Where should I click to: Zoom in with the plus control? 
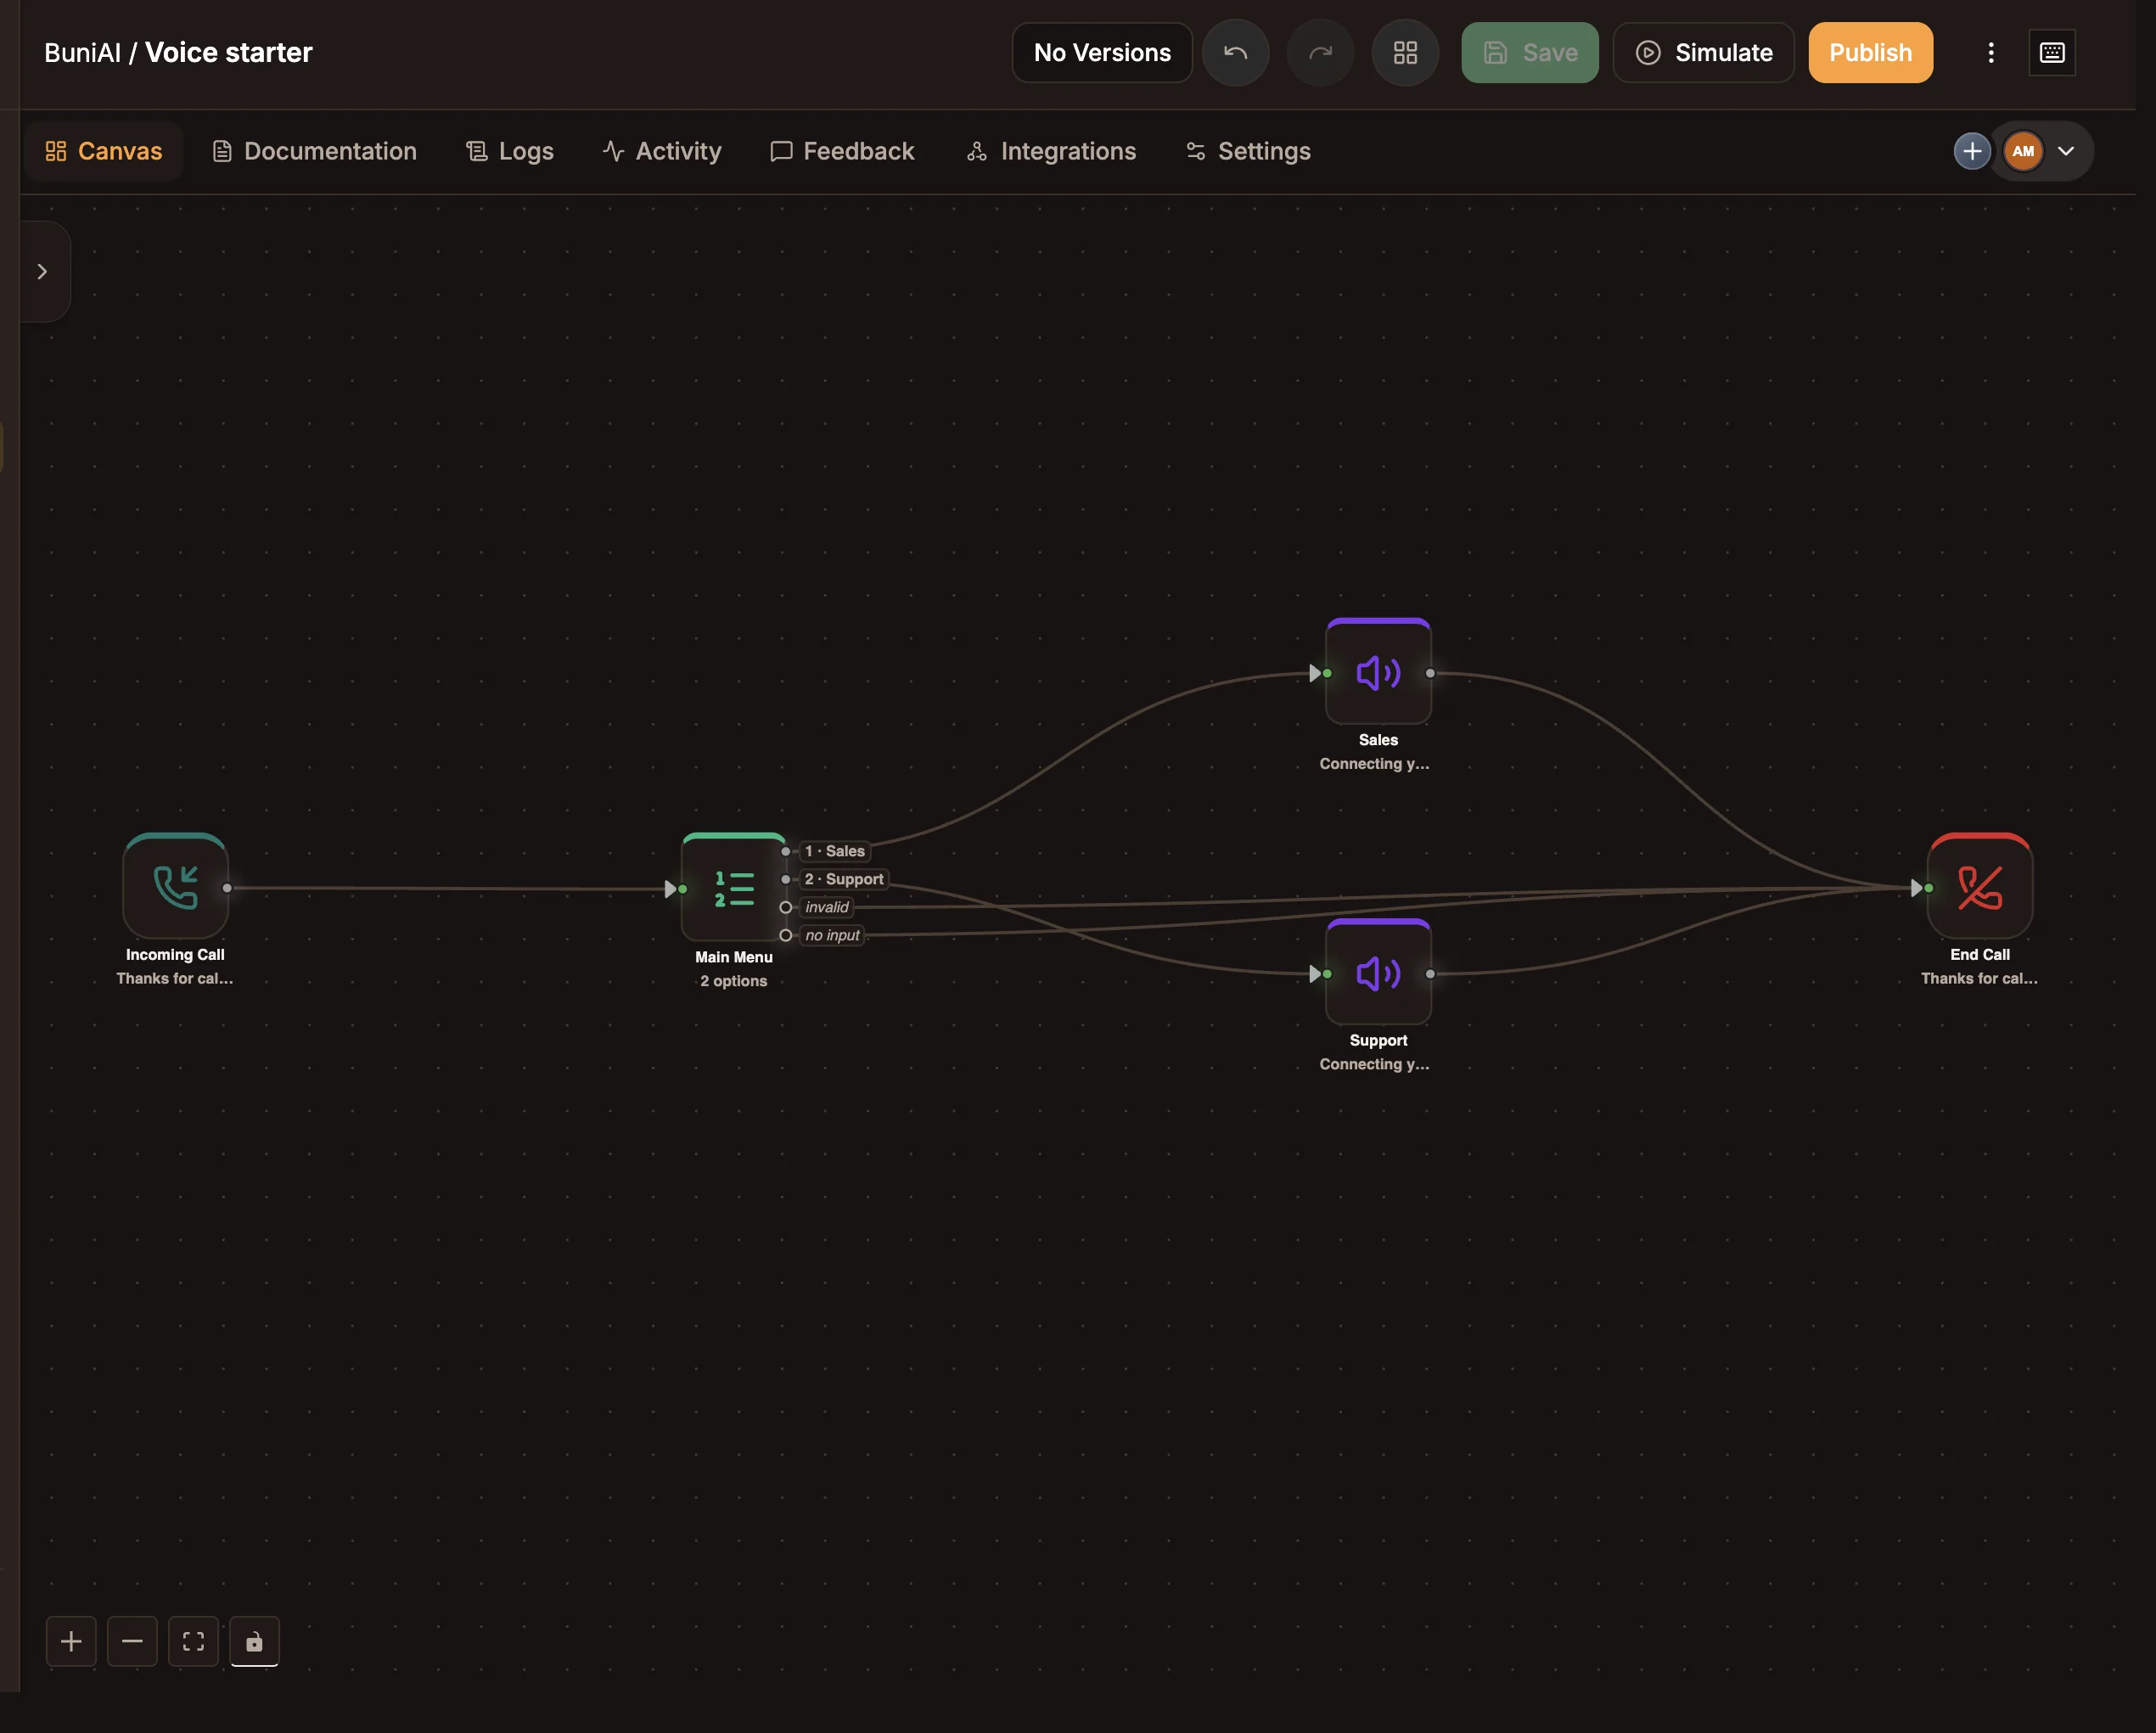pyautogui.click(x=71, y=1641)
